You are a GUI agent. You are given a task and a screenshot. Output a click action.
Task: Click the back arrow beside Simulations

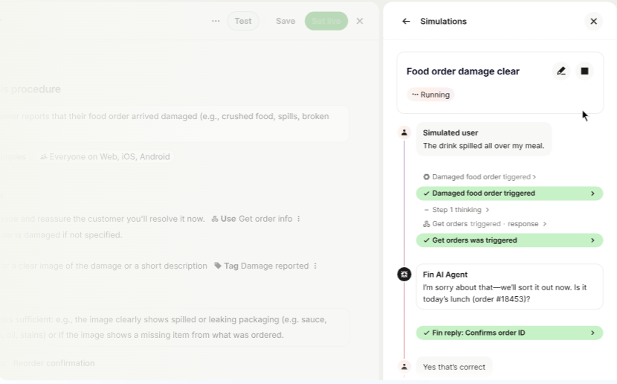point(406,22)
